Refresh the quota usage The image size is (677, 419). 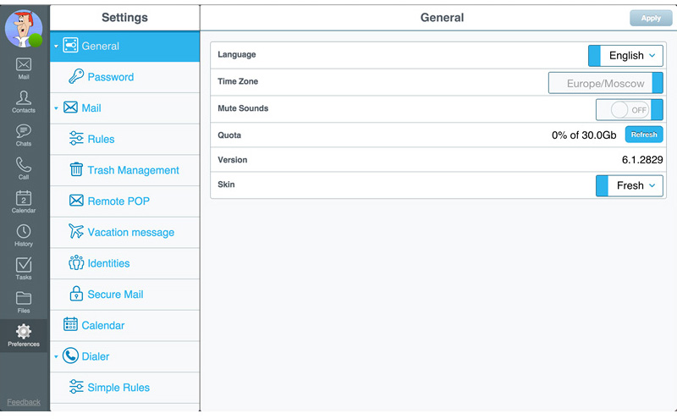643,135
